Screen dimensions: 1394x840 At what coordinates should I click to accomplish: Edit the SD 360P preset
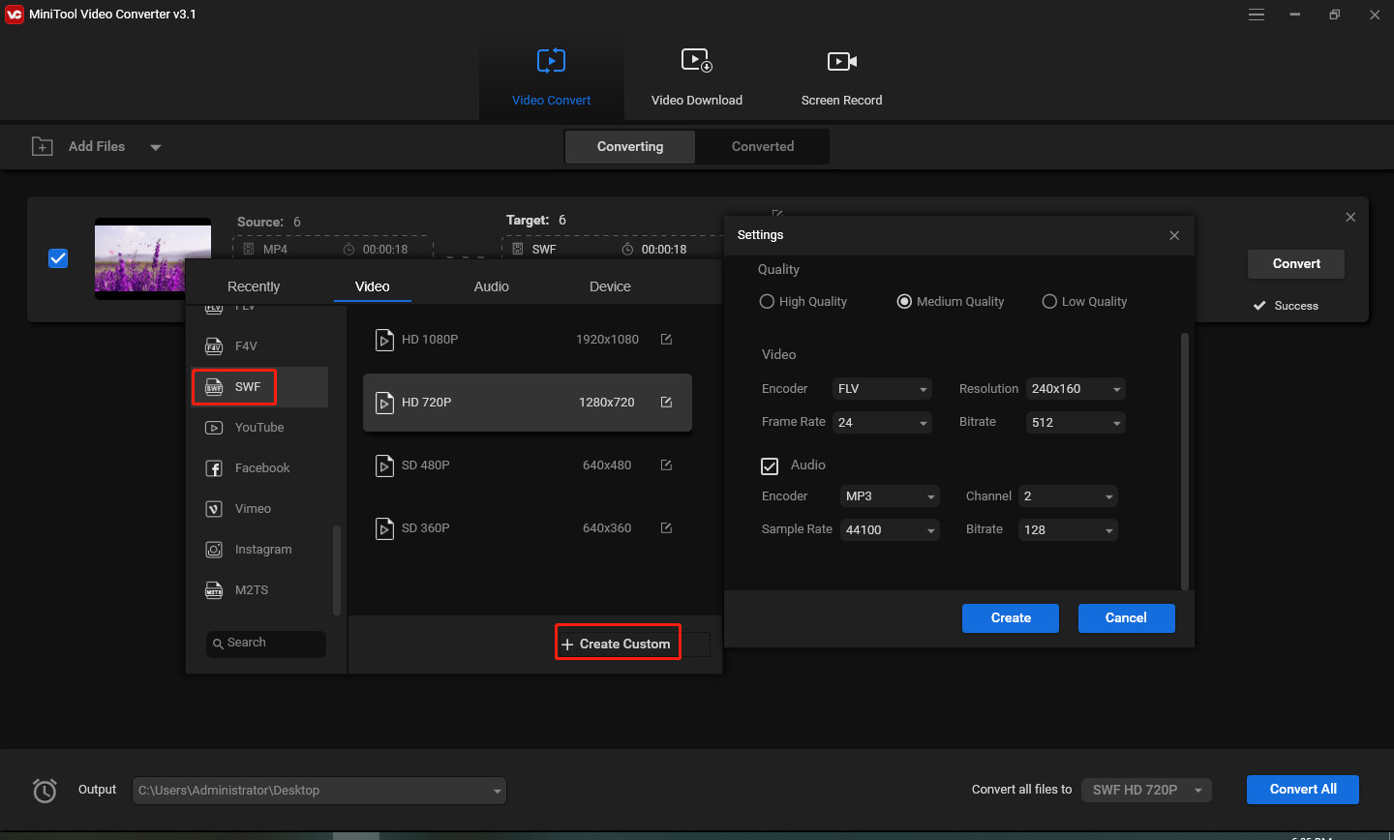pos(666,528)
